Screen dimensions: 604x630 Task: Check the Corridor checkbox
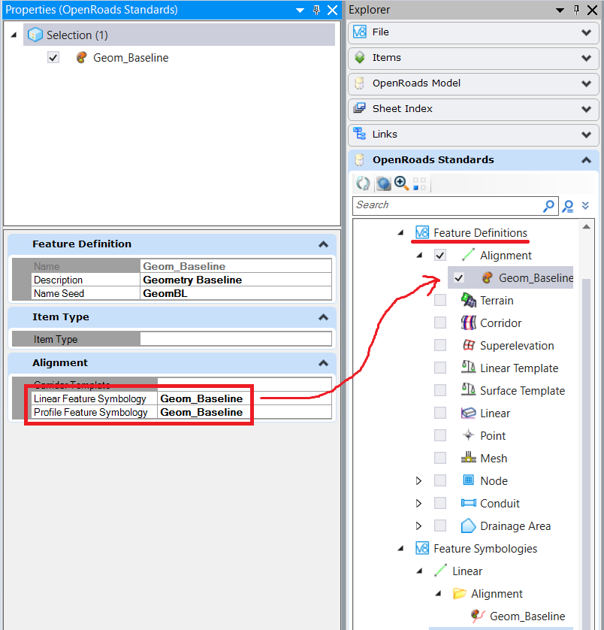tap(440, 323)
